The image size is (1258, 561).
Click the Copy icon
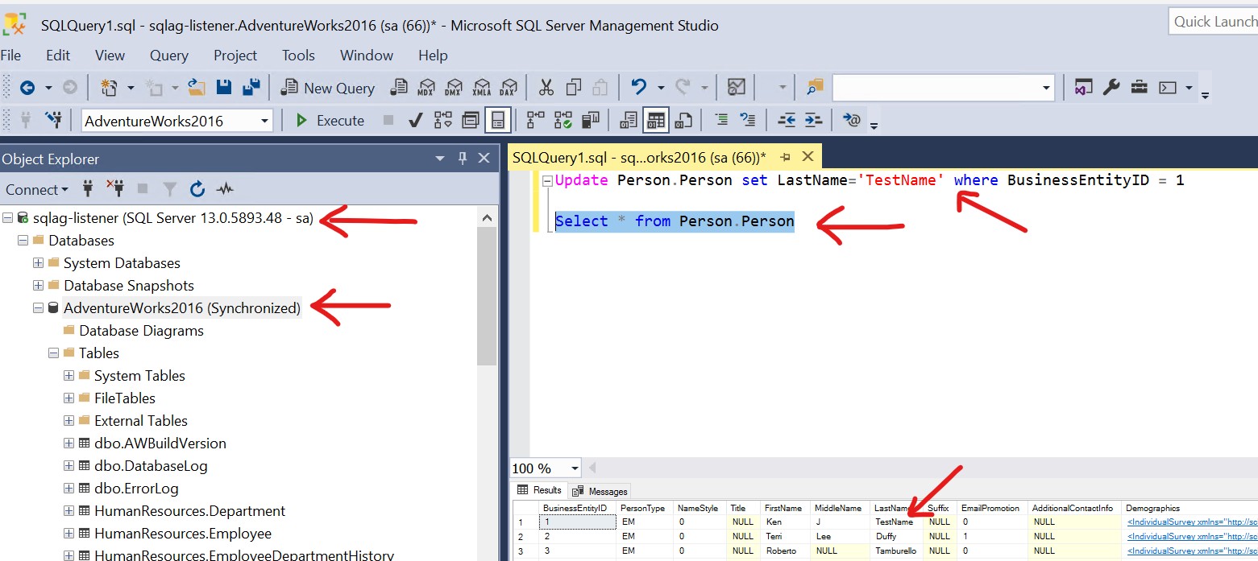click(574, 88)
